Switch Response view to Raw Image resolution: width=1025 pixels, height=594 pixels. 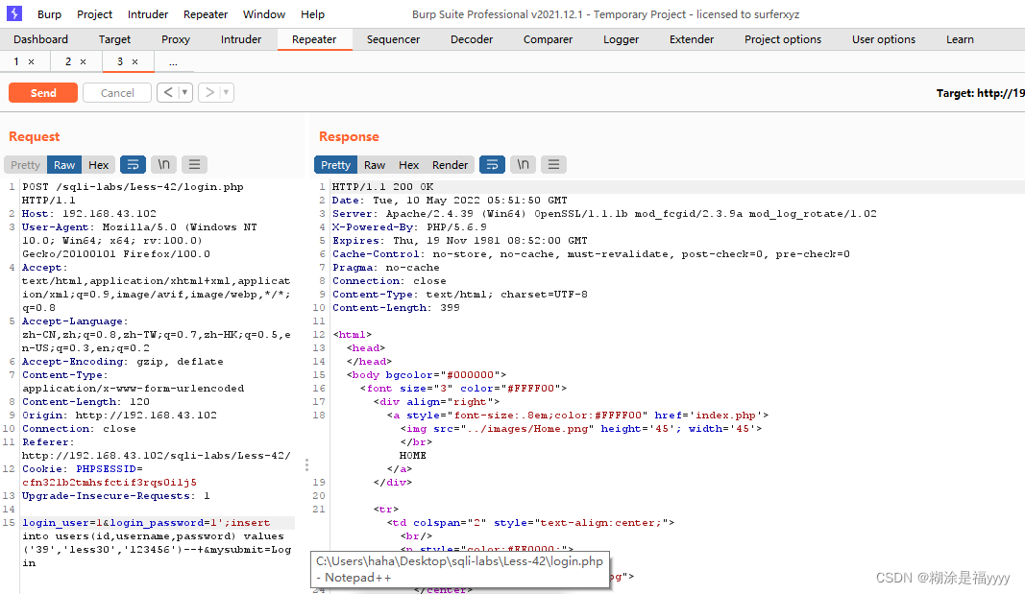pos(375,165)
